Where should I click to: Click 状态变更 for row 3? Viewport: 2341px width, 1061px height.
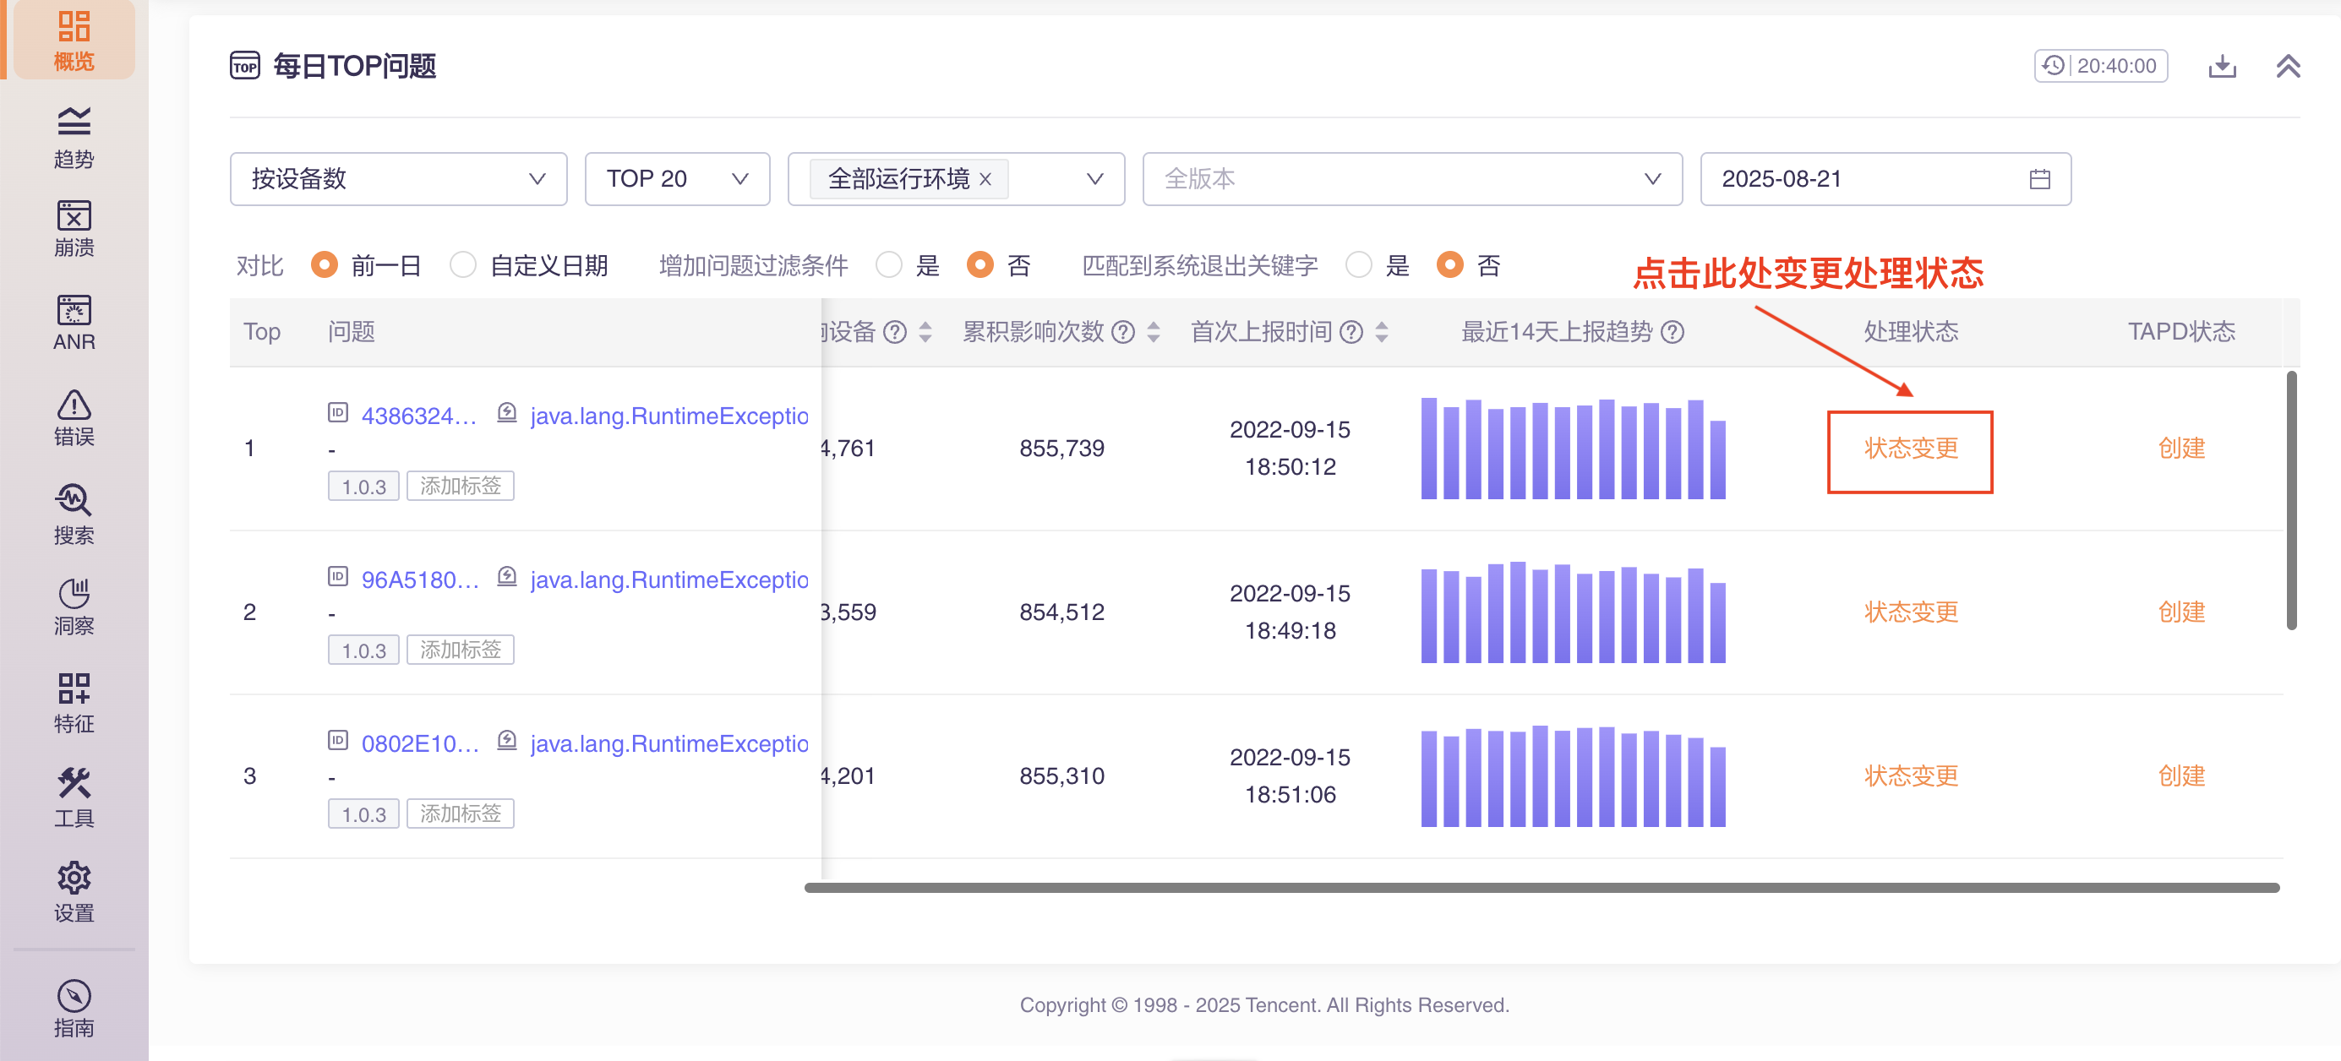[1911, 775]
